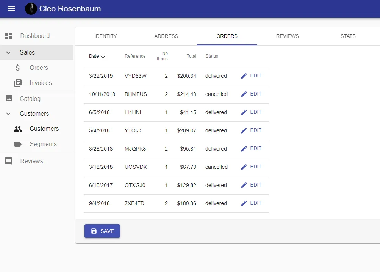Image resolution: width=380 pixels, height=272 pixels.
Task: Select the Sales menu label
Action: (x=27, y=52)
